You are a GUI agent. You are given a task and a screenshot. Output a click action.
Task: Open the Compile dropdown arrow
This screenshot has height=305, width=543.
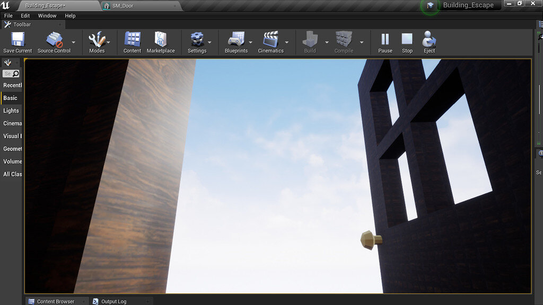tap(362, 42)
